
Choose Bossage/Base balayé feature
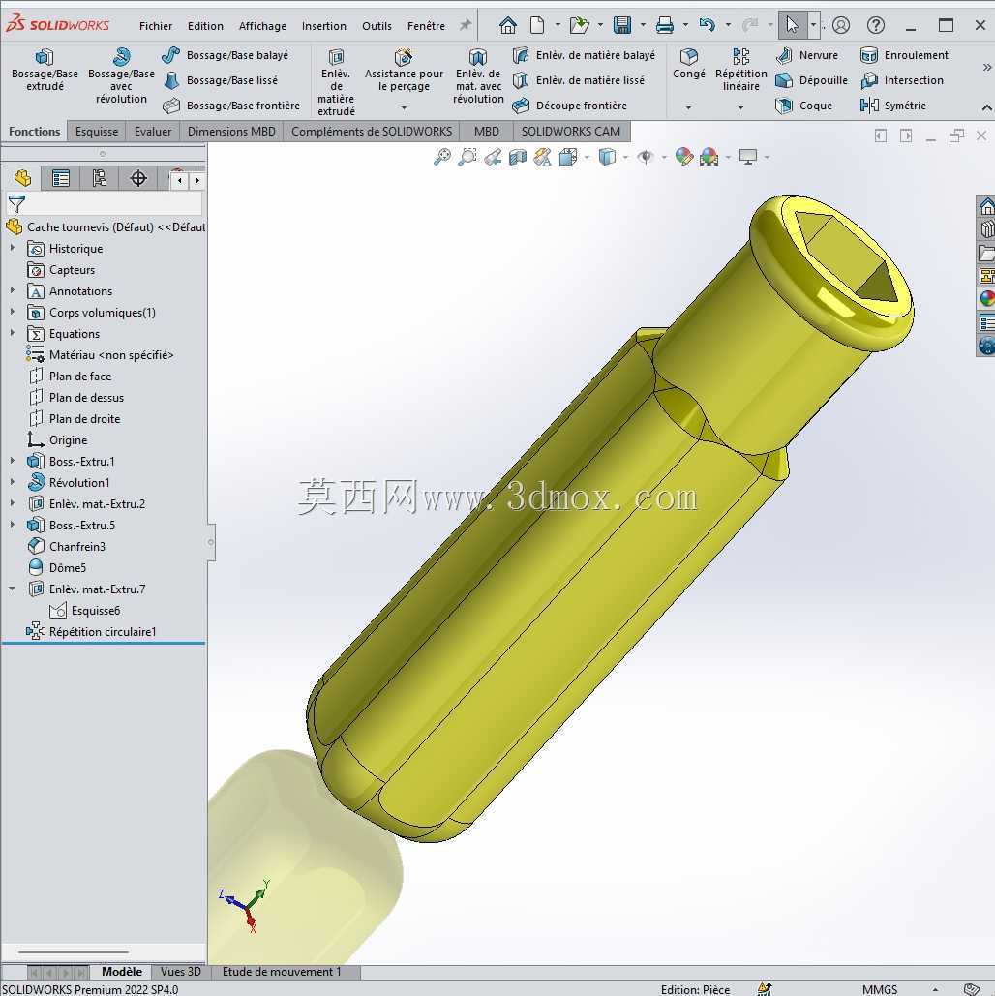[226, 55]
